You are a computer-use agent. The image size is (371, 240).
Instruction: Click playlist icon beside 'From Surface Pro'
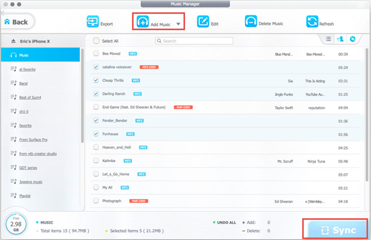(x=14, y=139)
